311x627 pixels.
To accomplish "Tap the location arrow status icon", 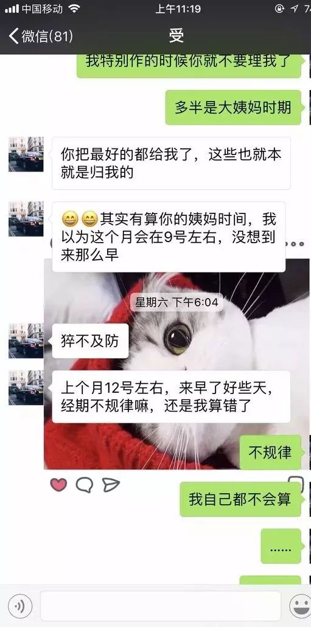I will click(x=295, y=9).
